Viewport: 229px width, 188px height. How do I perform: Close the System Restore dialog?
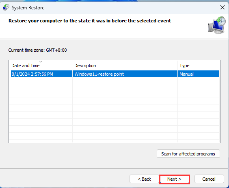pos(222,7)
